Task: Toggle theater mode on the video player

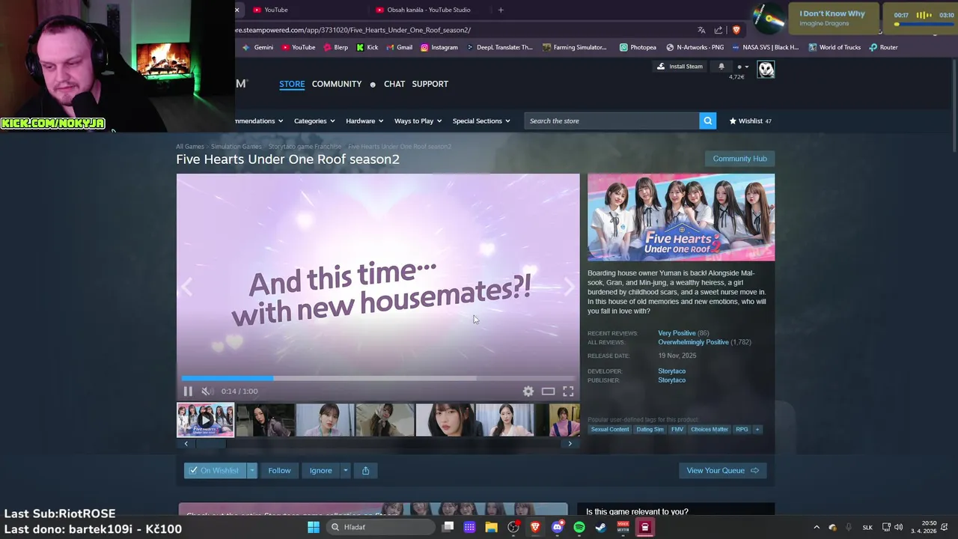Action: point(548,392)
